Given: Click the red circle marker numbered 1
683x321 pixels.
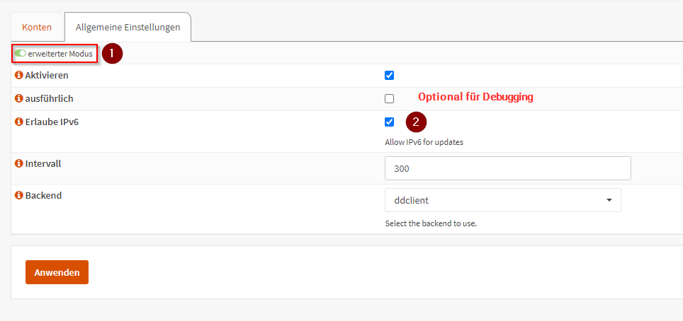Looking at the screenshot, I should coord(112,53).
